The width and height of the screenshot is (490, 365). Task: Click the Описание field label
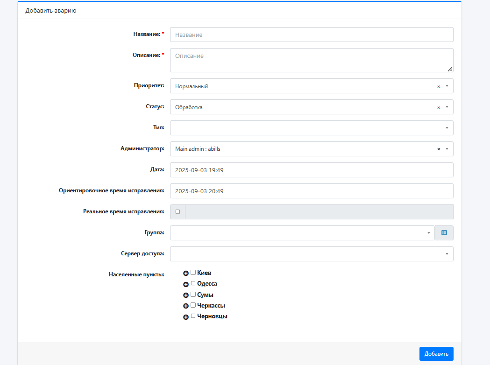click(147, 55)
